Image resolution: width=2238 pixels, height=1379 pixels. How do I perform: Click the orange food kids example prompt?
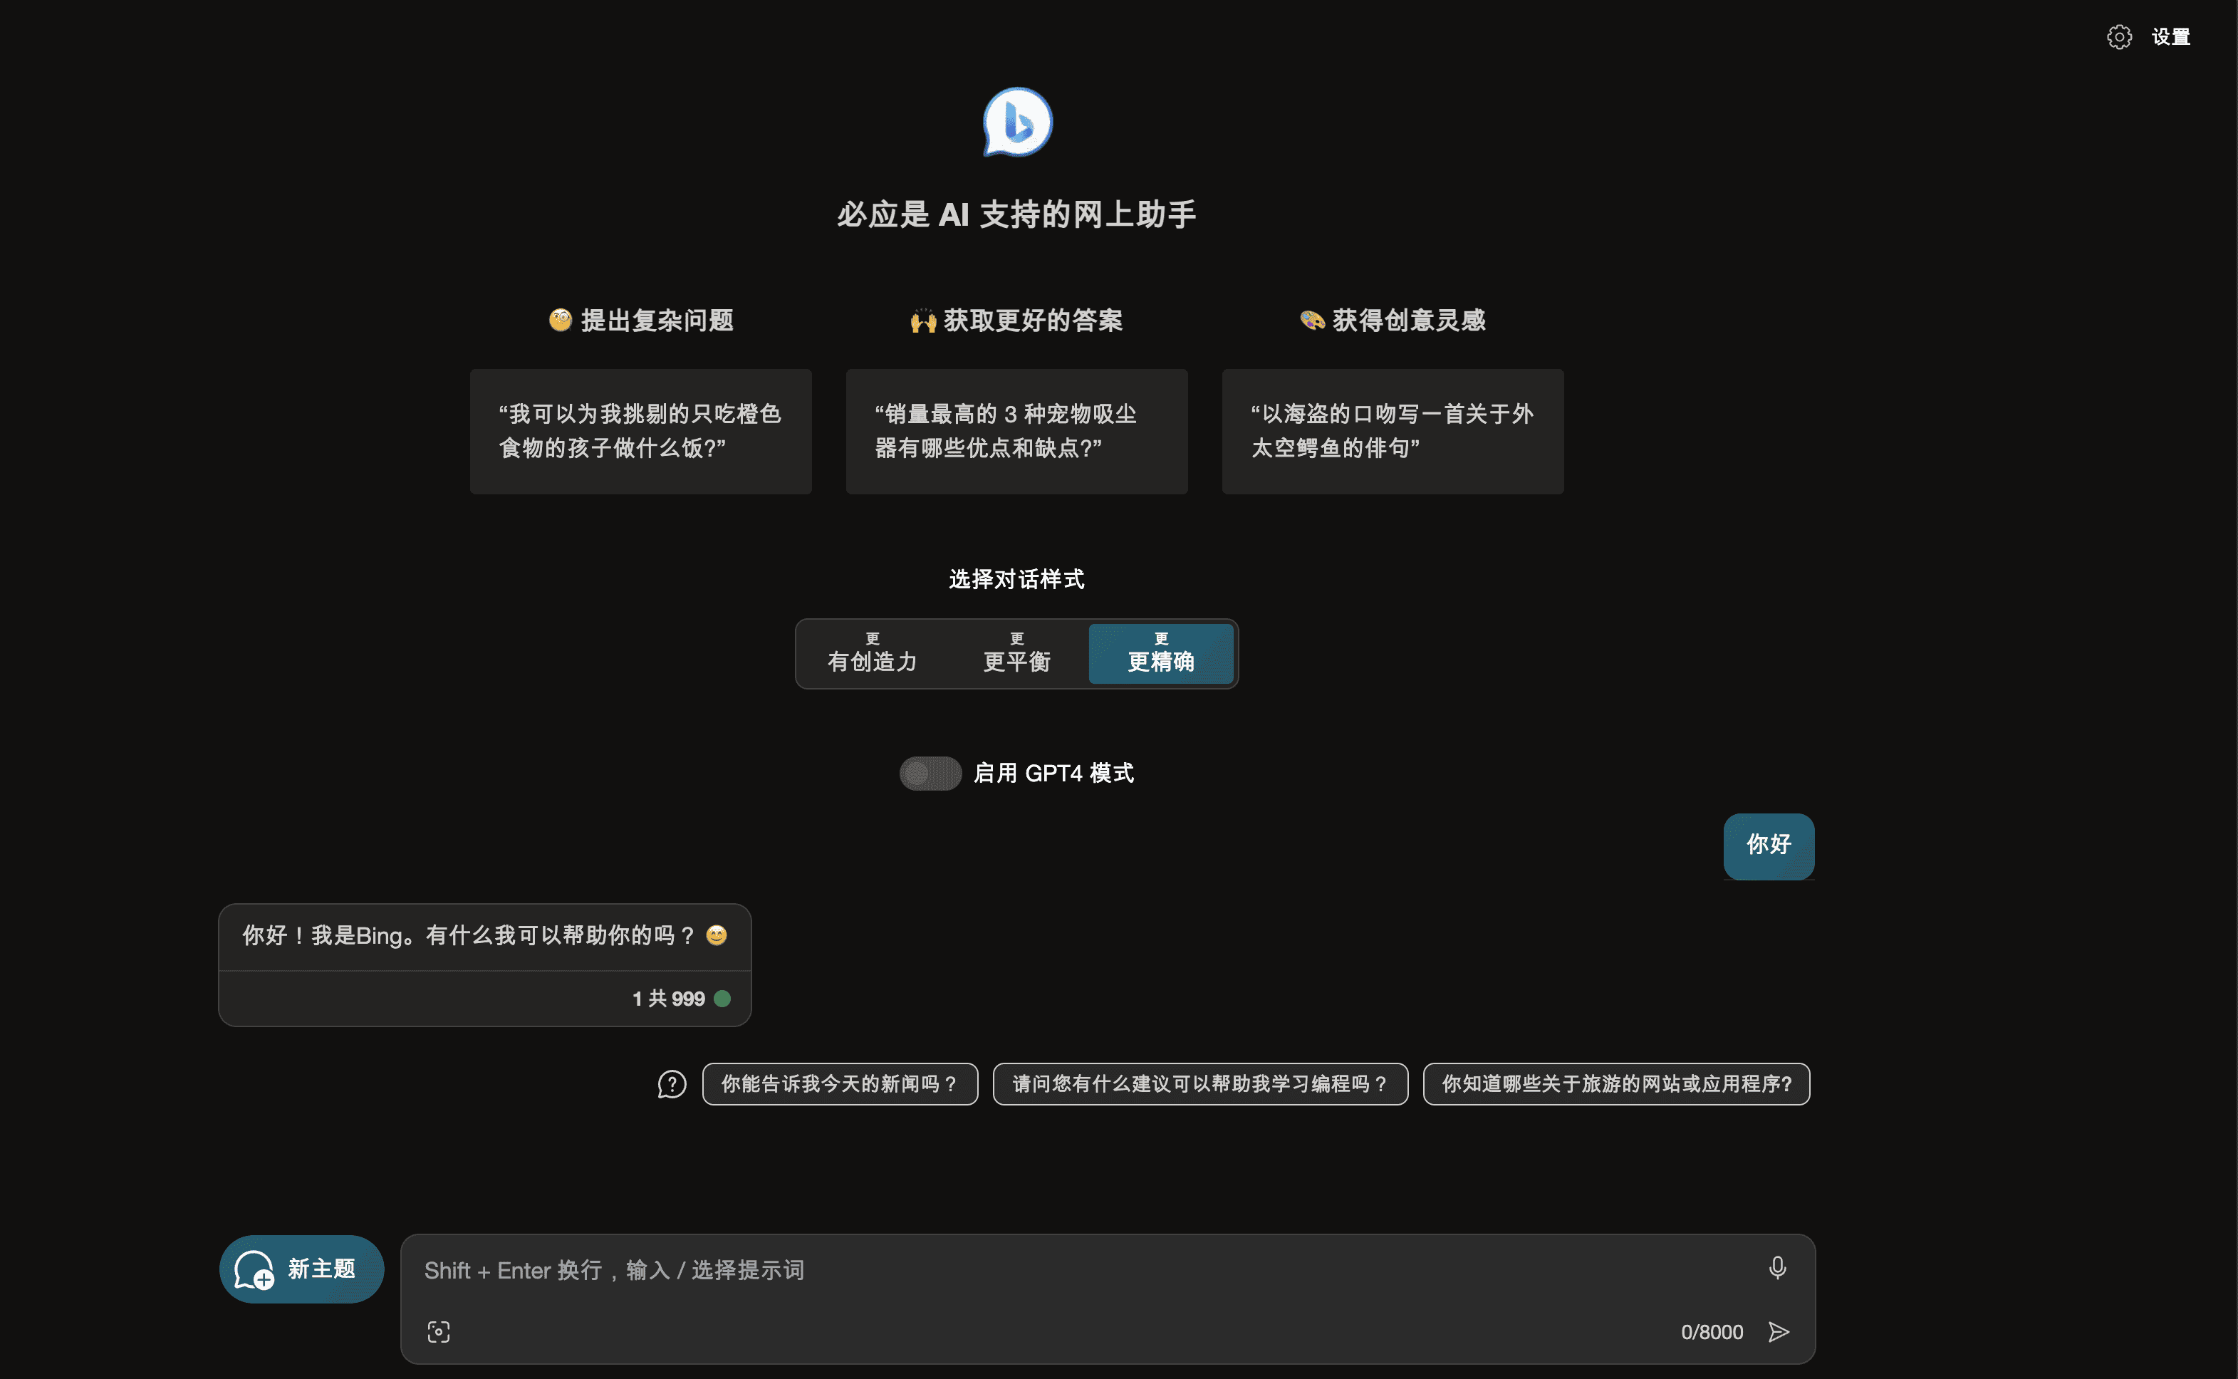coord(640,432)
